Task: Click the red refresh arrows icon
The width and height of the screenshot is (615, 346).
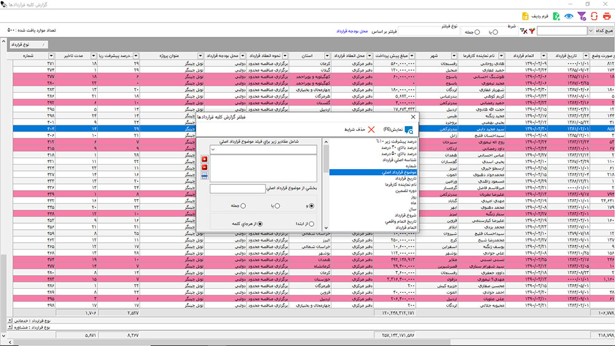Action: pos(594,16)
